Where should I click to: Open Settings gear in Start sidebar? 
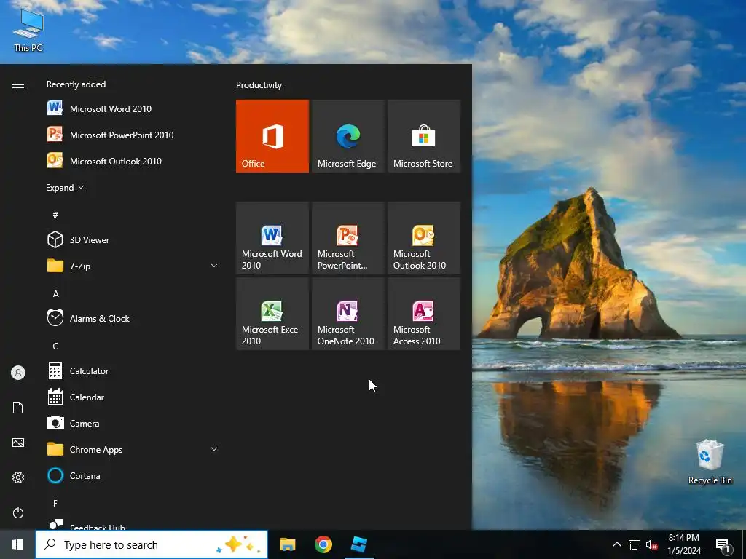pyautogui.click(x=18, y=477)
